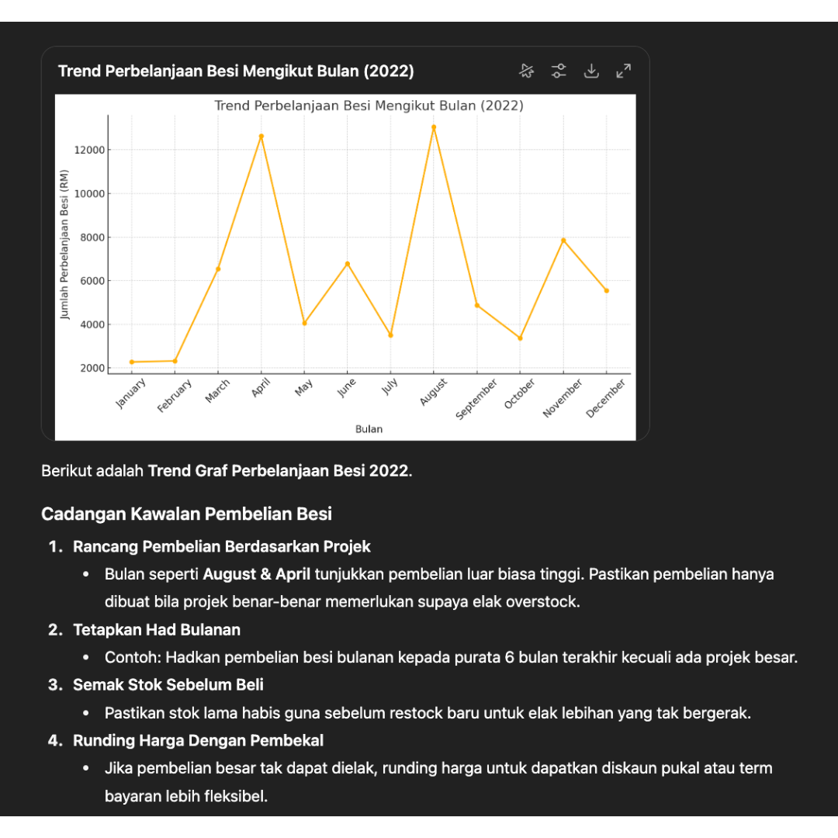Screen dimensions: 838x838
Task: Click the 'Bulan' x-axis label
Action: (369, 429)
